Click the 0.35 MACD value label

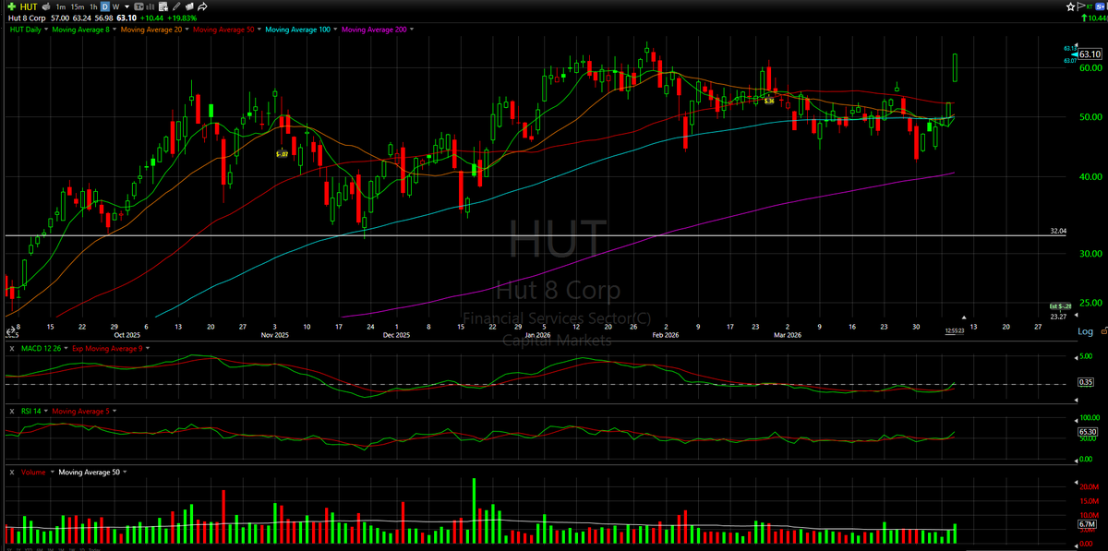pos(1086,382)
